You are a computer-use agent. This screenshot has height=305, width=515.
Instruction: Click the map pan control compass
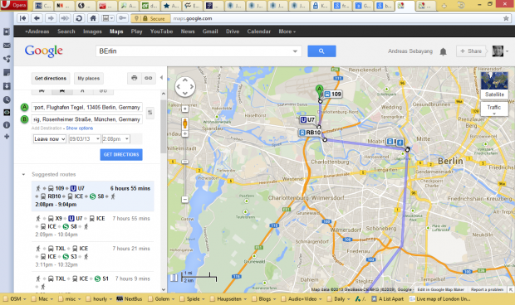coord(185,87)
